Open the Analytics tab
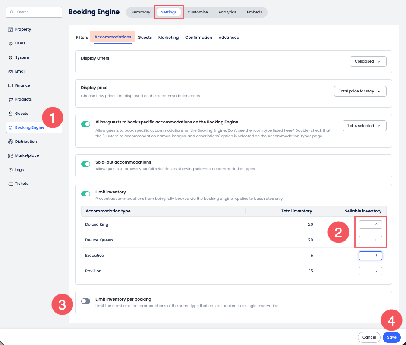The height and width of the screenshot is (345, 406). tap(227, 12)
